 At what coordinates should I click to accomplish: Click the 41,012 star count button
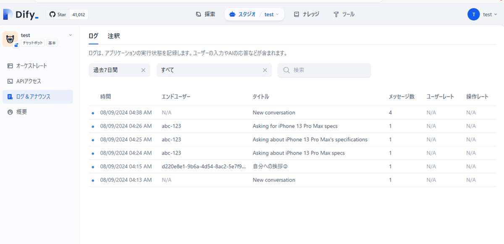[x=78, y=14]
